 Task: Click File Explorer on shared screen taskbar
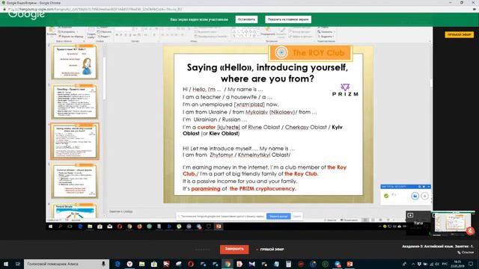click(90, 226)
